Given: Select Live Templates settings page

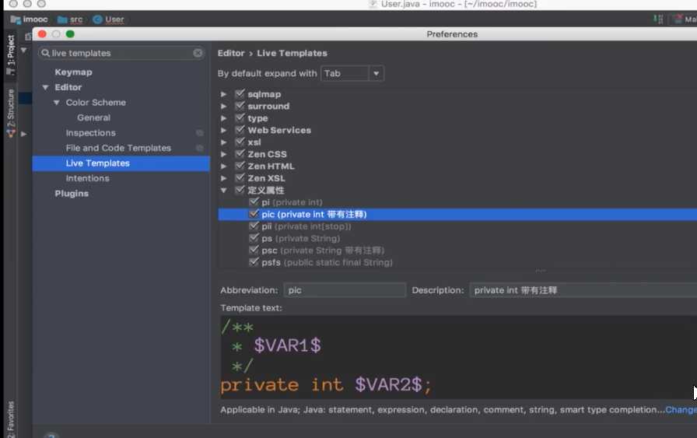Looking at the screenshot, I should (x=121, y=163).
